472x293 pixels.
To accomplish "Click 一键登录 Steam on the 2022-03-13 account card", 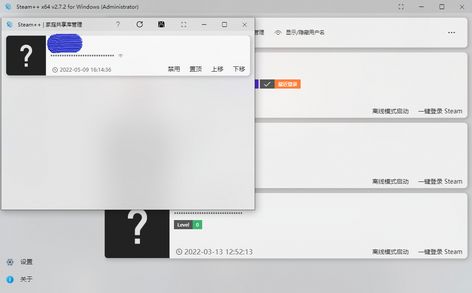I will click(x=440, y=252).
